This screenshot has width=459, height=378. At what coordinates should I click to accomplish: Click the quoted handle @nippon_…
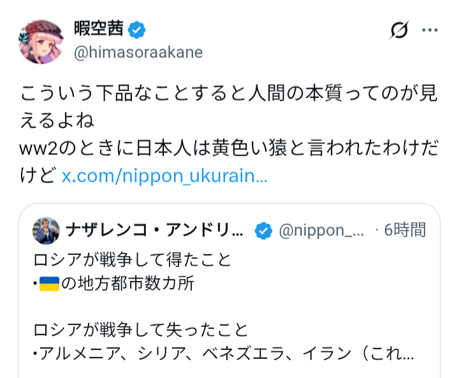pyautogui.click(x=322, y=231)
